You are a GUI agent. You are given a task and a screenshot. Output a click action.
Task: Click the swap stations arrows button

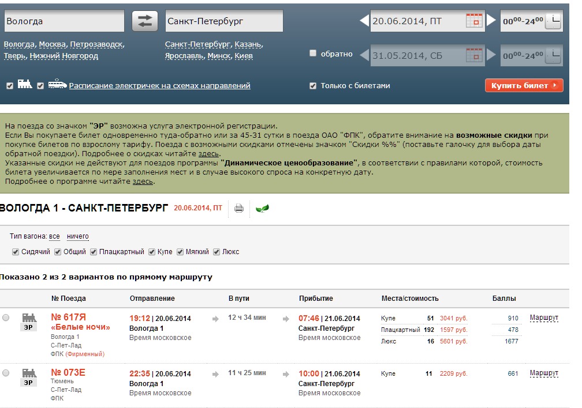[144, 21]
